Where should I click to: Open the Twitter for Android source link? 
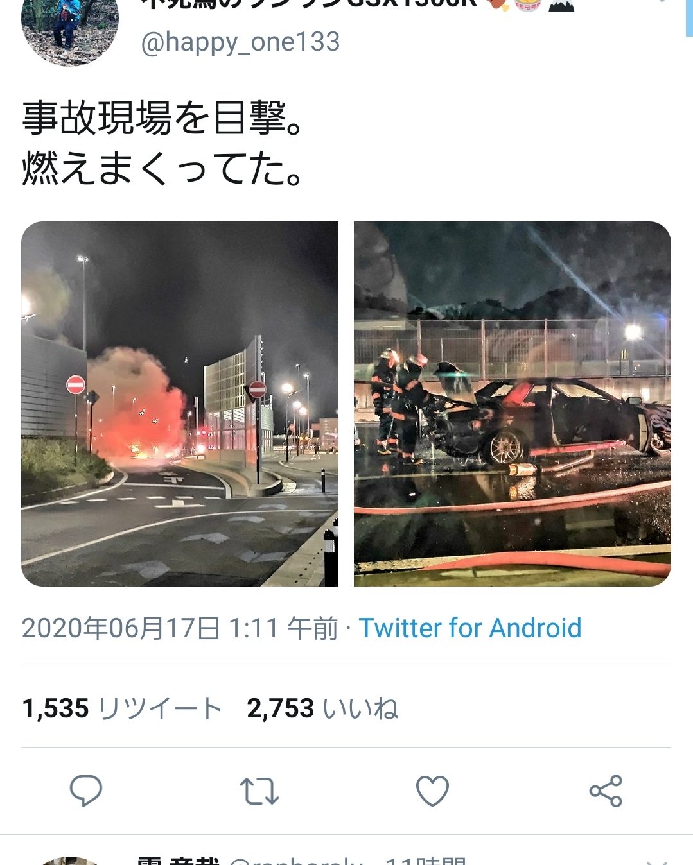[470, 628]
